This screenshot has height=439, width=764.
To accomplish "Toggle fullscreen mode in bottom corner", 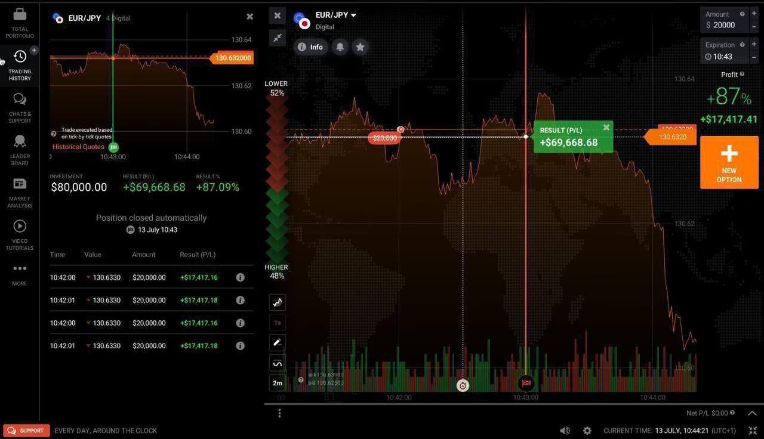I will coord(753,431).
